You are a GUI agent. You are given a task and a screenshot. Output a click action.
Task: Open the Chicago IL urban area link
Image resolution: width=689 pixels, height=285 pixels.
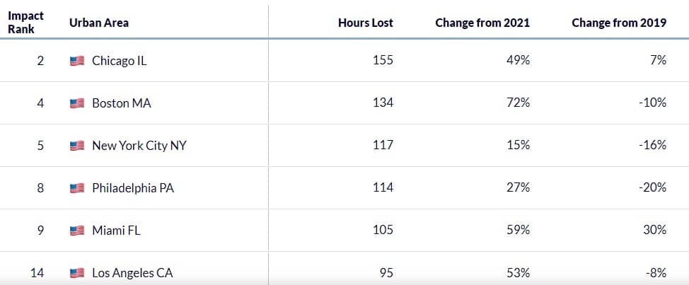click(120, 61)
